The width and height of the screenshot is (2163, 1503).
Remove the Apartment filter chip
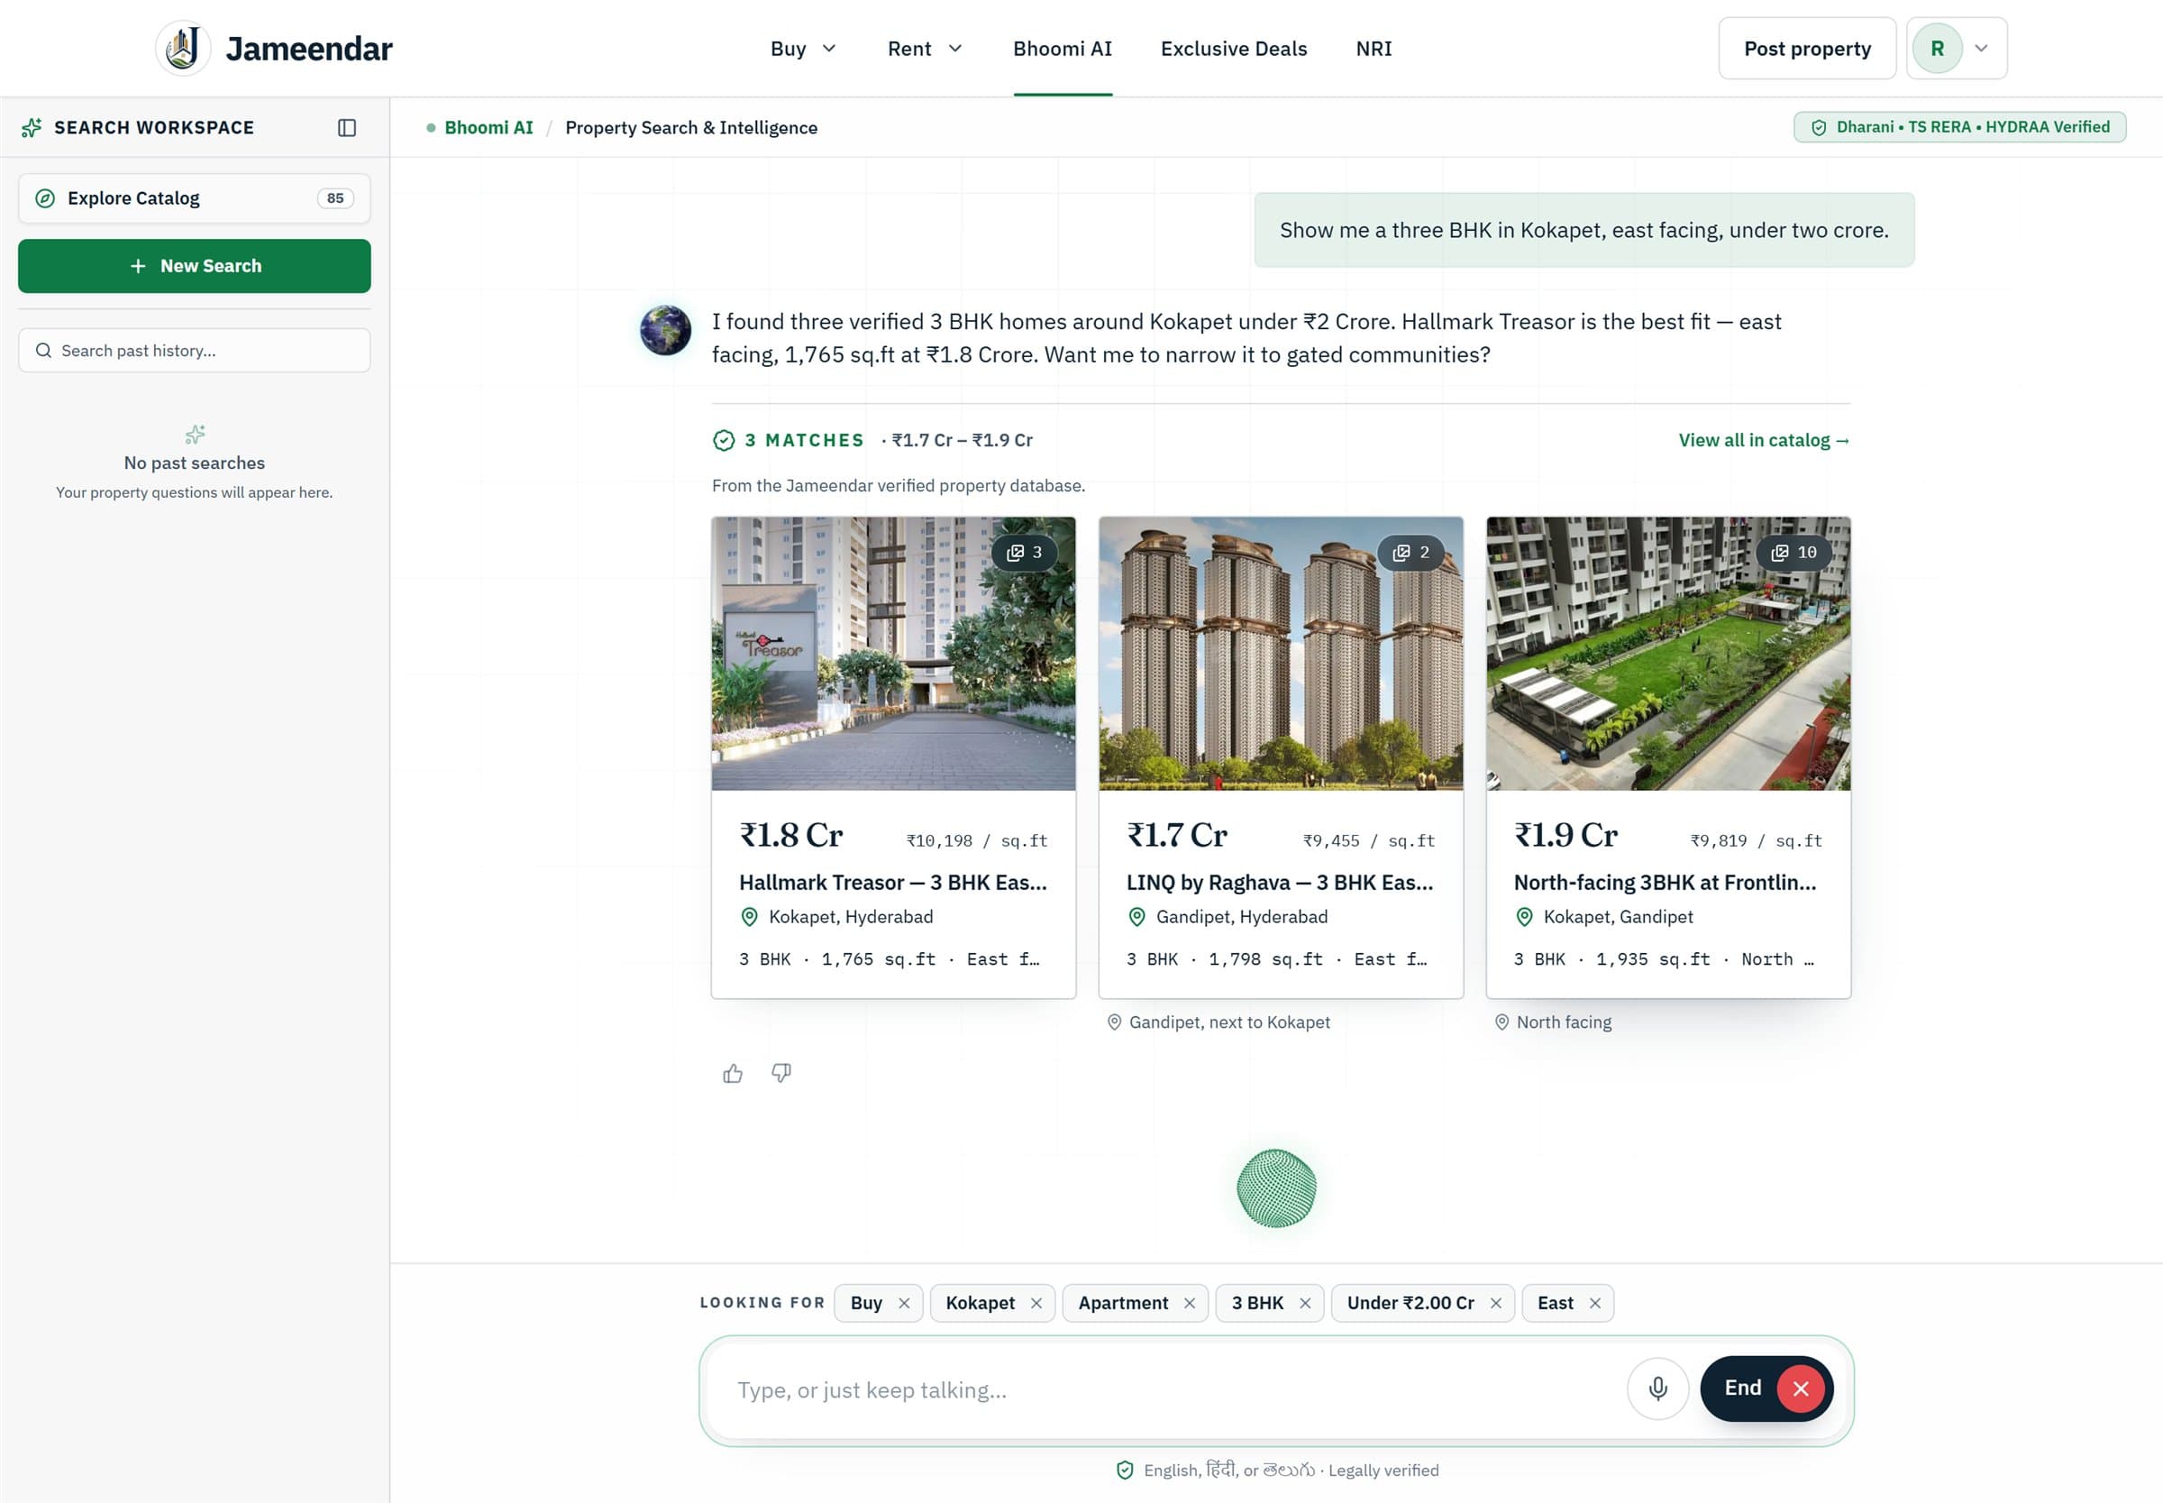1190,1303
